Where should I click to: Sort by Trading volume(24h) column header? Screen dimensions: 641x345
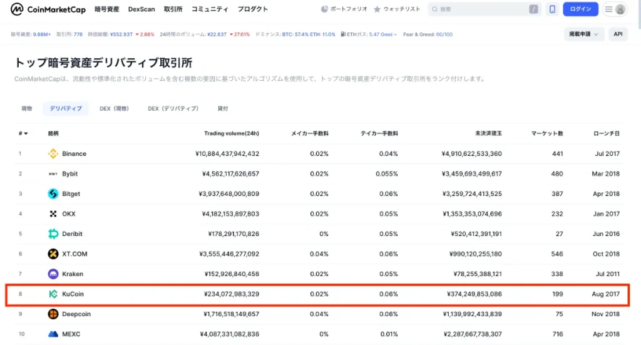tap(232, 133)
